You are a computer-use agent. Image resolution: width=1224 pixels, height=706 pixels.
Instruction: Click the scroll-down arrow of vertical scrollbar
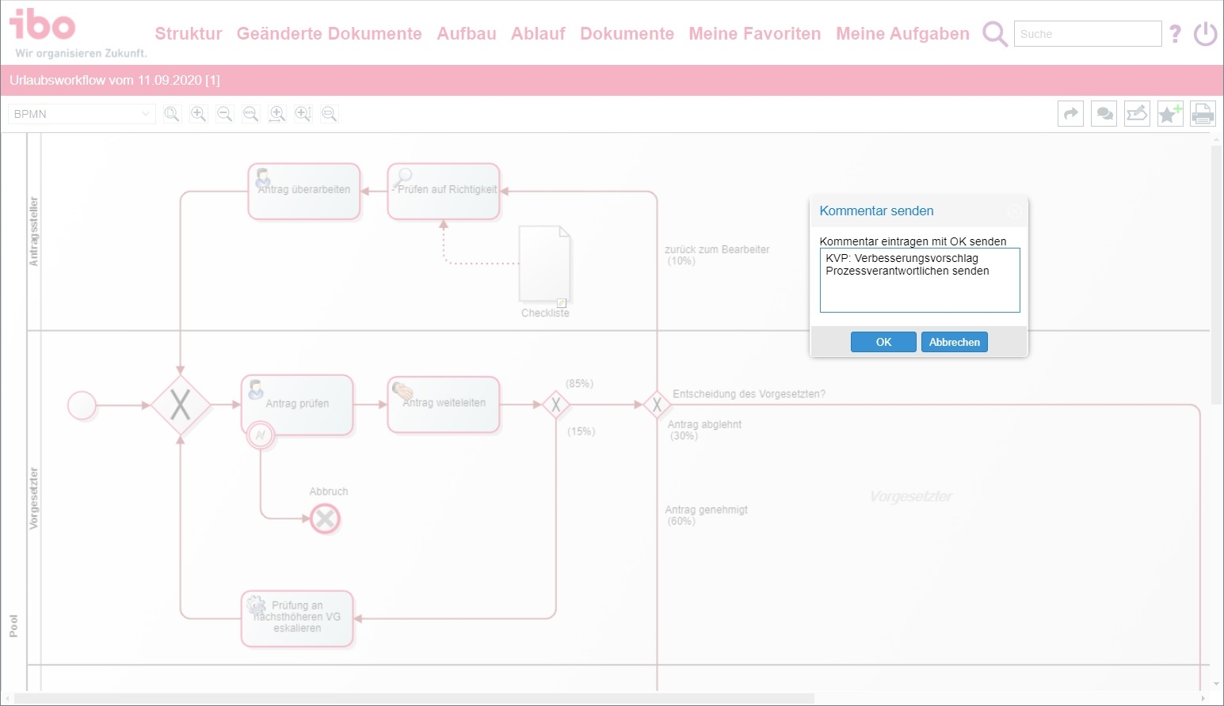coord(1218,685)
